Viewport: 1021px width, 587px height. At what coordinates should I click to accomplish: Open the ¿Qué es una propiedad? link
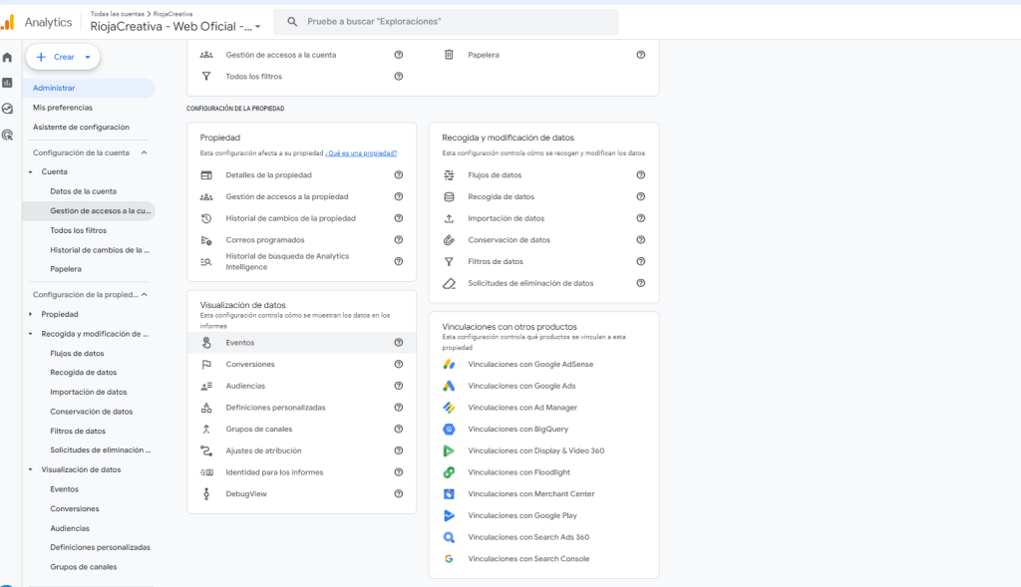pyautogui.click(x=361, y=153)
